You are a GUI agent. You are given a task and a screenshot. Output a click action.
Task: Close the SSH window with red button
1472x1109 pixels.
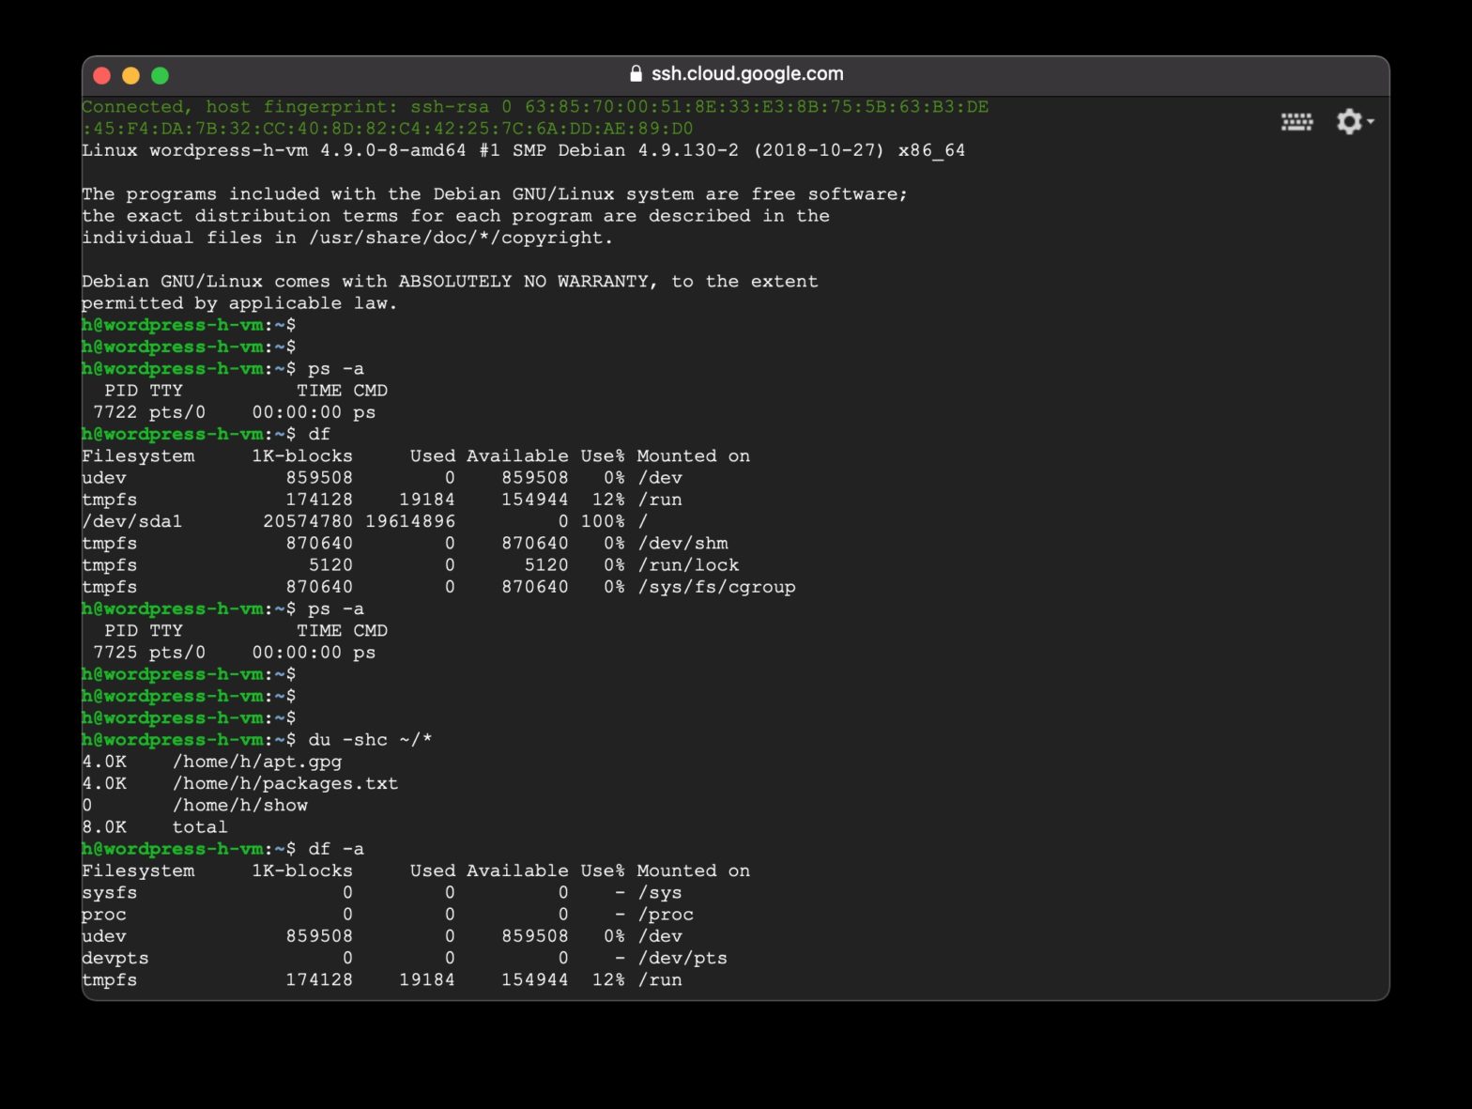coord(102,76)
